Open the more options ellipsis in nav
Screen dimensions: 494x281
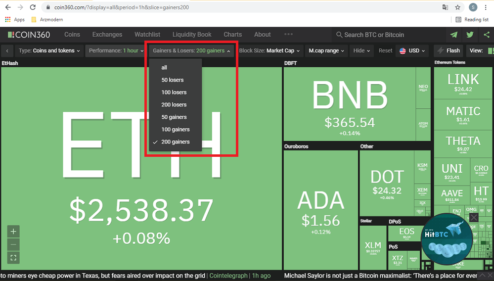(x=288, y=34)
